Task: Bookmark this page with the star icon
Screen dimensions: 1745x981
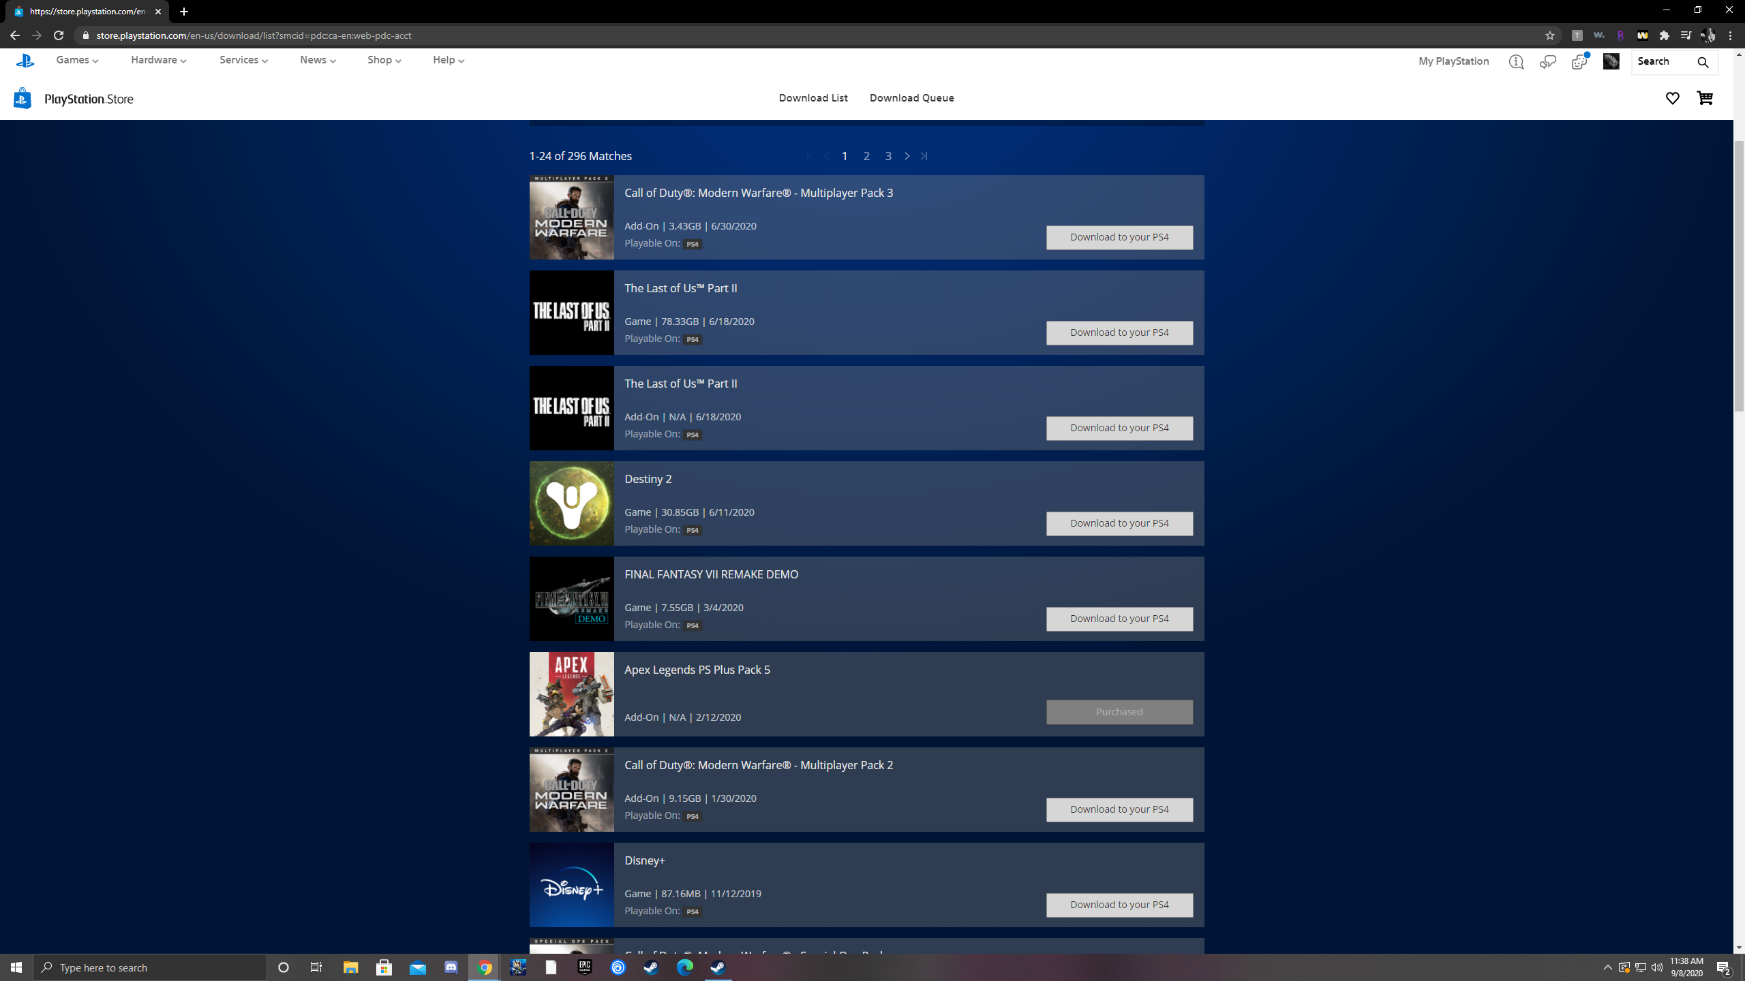Action: click(x=1549, y=35)
